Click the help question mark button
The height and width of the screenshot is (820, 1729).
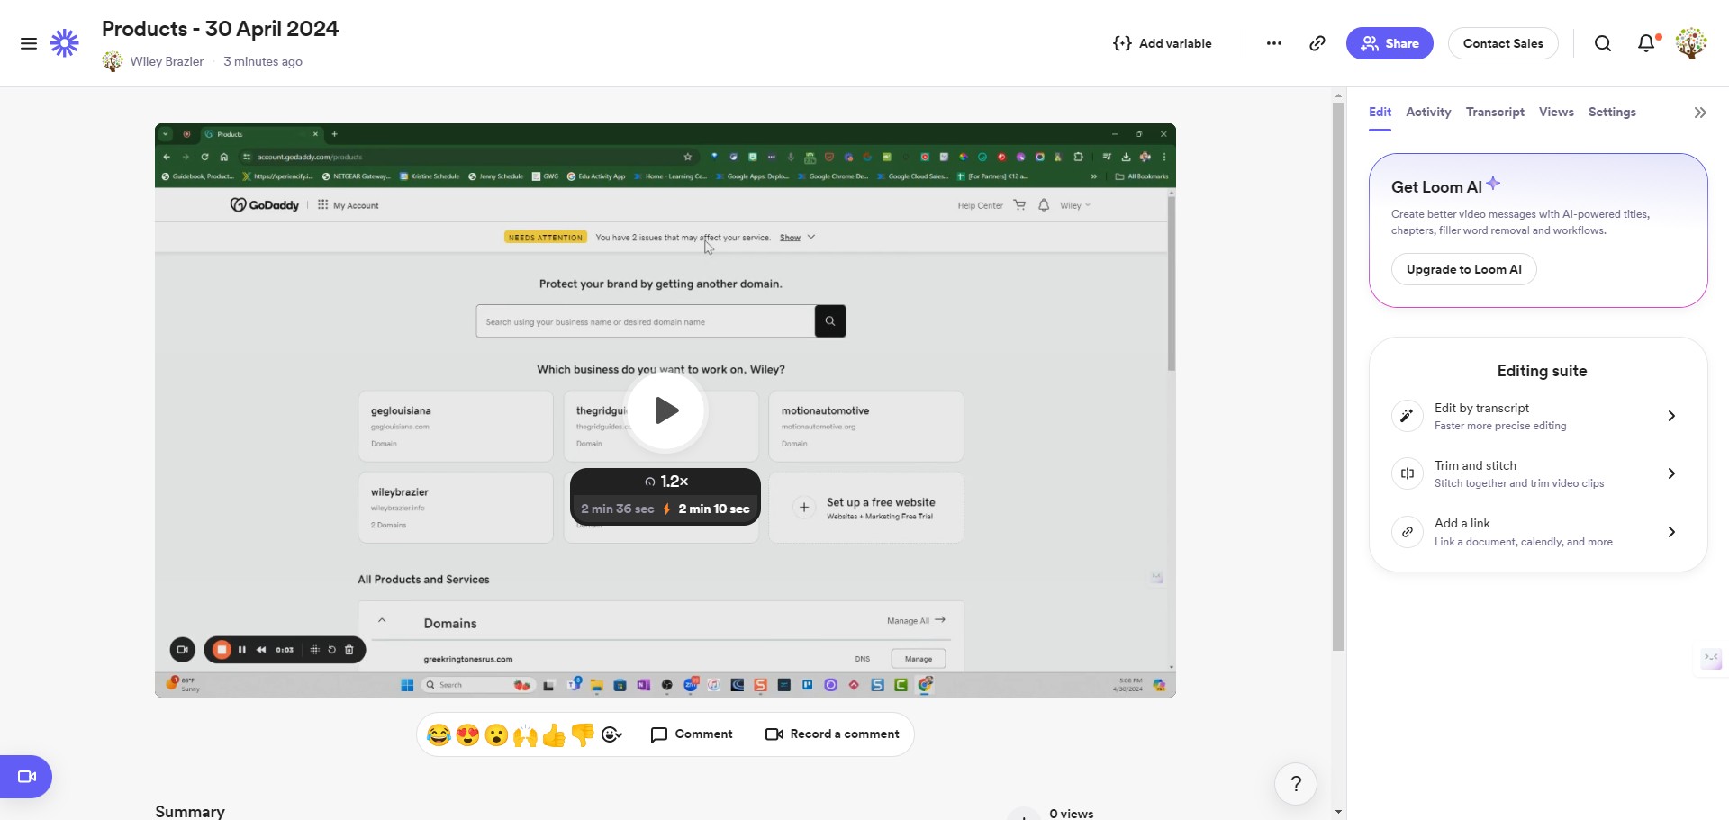click(1295, 784)
